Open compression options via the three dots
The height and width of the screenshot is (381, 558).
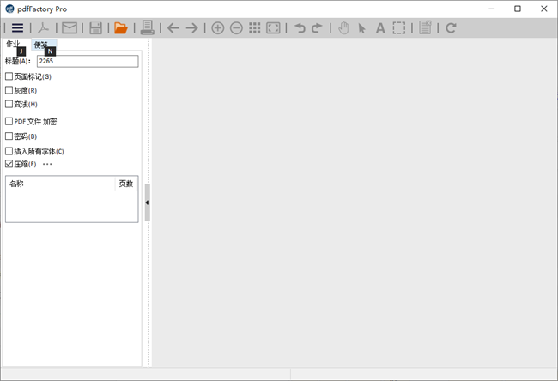coord(47,164)
